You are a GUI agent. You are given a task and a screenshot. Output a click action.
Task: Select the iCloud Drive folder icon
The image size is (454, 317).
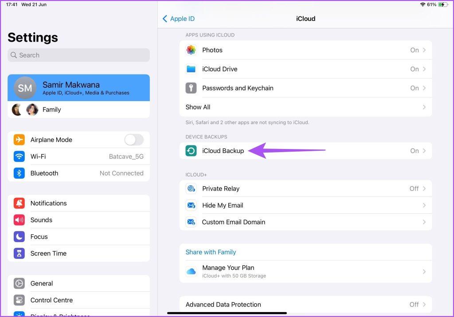point(191,69)
